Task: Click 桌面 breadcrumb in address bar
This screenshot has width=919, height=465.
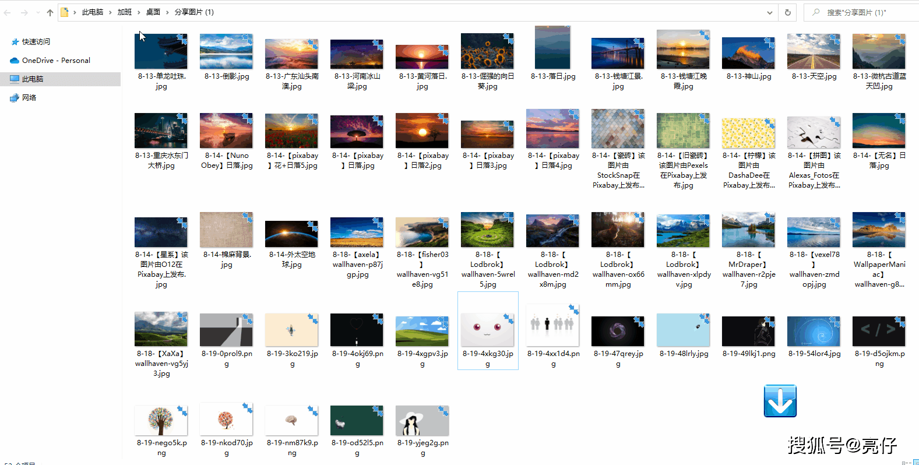Action: pyautogui.click(x=153, y=12)
